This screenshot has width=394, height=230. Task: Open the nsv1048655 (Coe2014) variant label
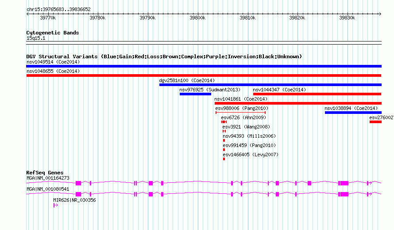pyautogui.click(x=53, y=71)
